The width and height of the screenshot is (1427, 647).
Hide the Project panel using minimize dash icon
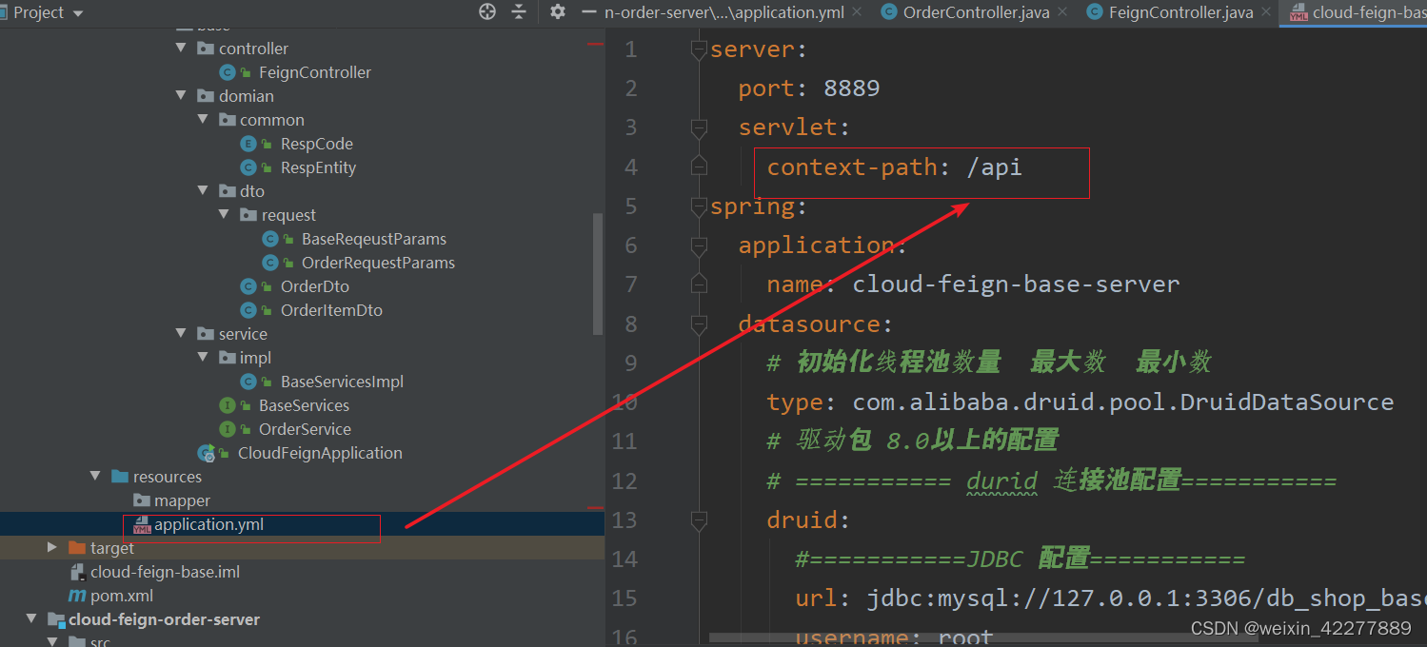click(x=589, y=12)
